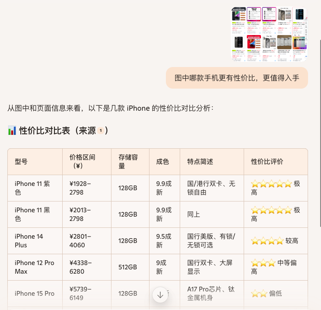Click 国行美版、有锁/无锁可选 description cell

pos(212,241)
